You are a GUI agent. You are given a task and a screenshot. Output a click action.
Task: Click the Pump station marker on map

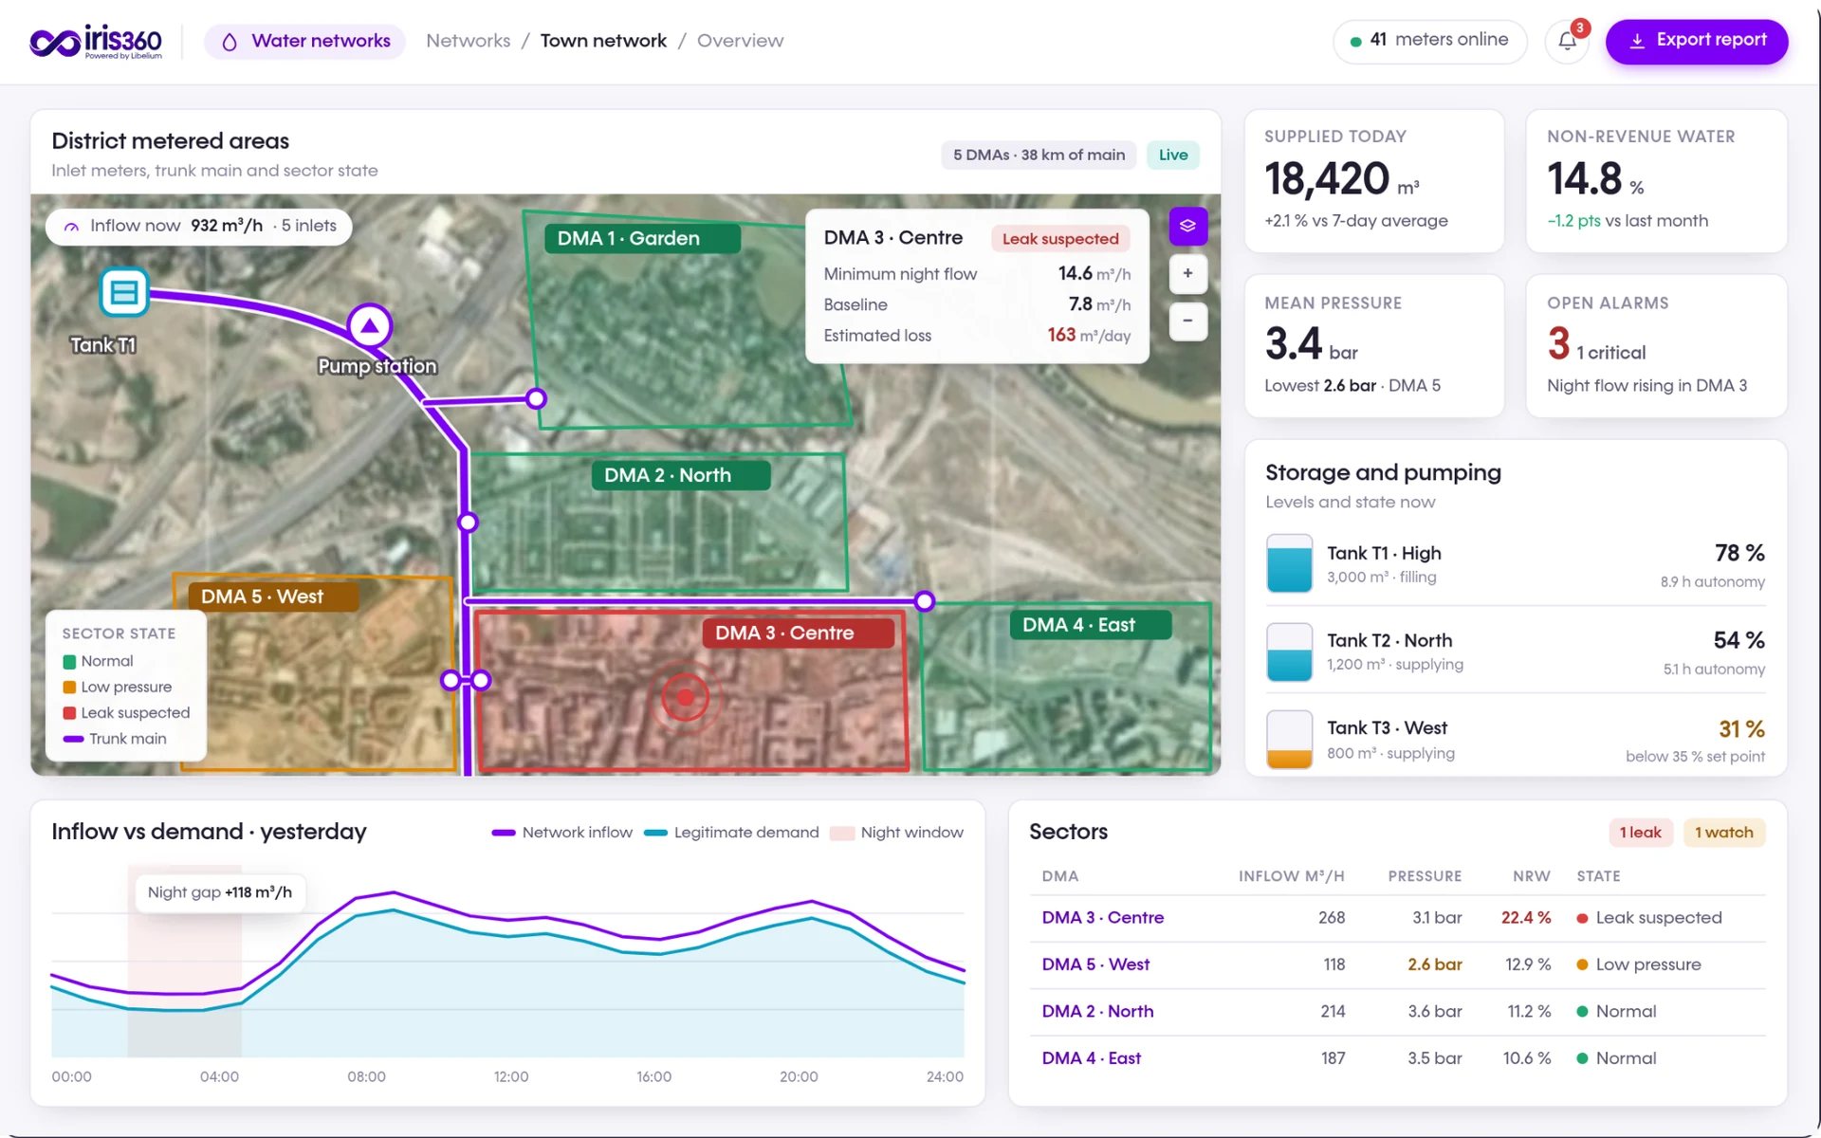tap(369, 326)
